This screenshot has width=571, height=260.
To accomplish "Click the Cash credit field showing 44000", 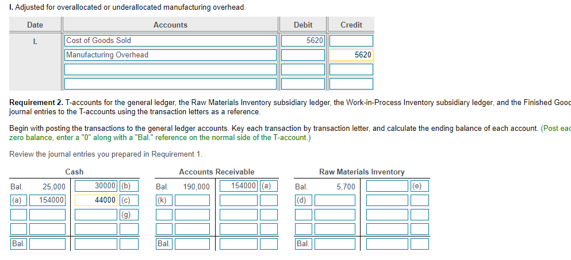I will pos(96,200).
